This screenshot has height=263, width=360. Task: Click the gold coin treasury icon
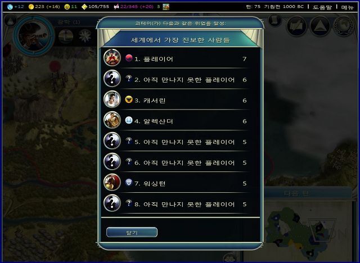31,7
